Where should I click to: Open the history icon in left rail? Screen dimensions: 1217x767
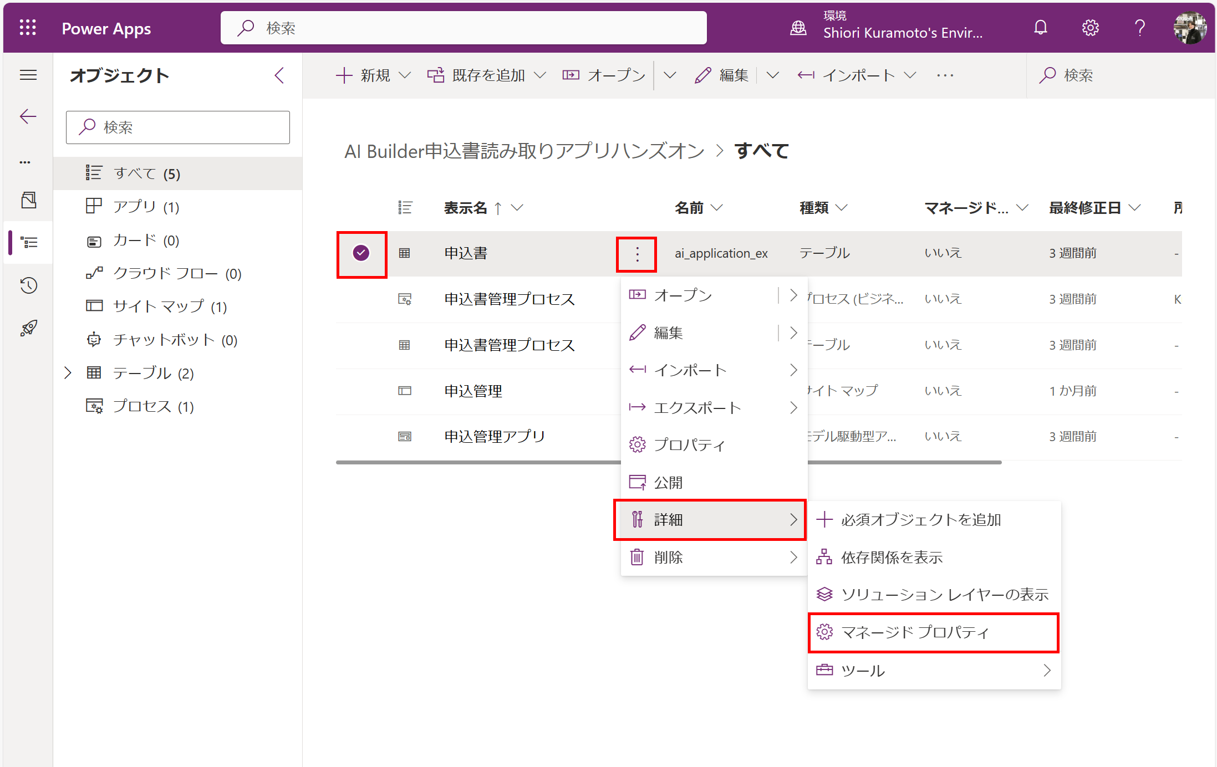coord(28,285)
